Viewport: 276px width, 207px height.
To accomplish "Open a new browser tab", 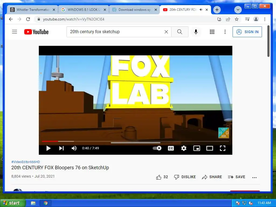I will 217,10.
